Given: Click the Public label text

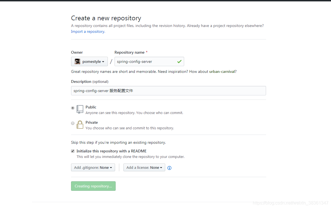Looking at the screenshot, I should (91, 107).
